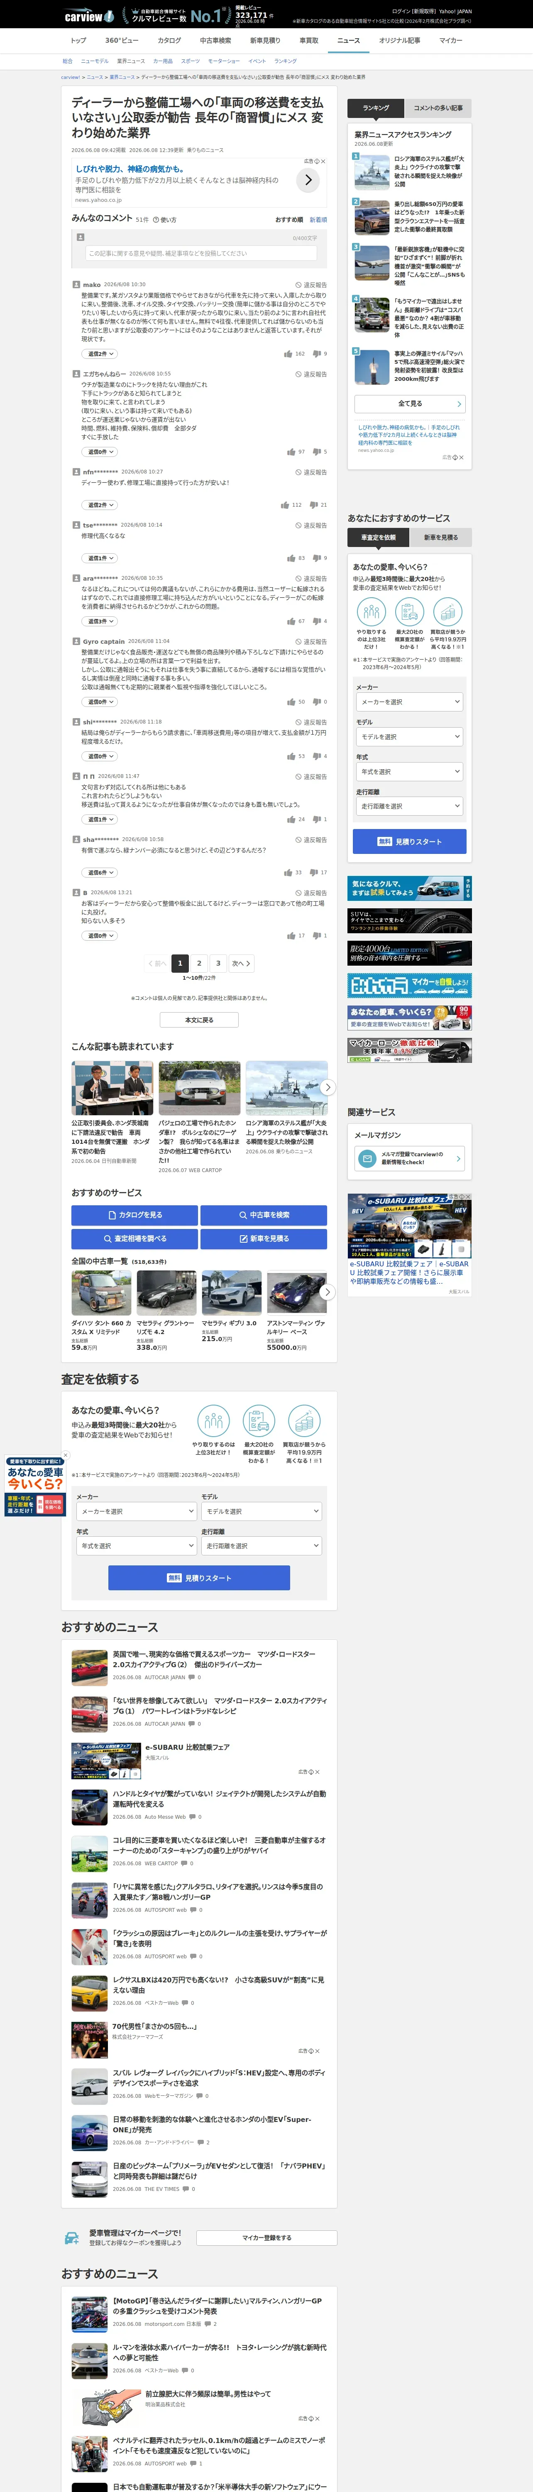Switch to the コメントの多い記事 tab
This screenshot has width=533, height=2492.
(x=438, y=108)
